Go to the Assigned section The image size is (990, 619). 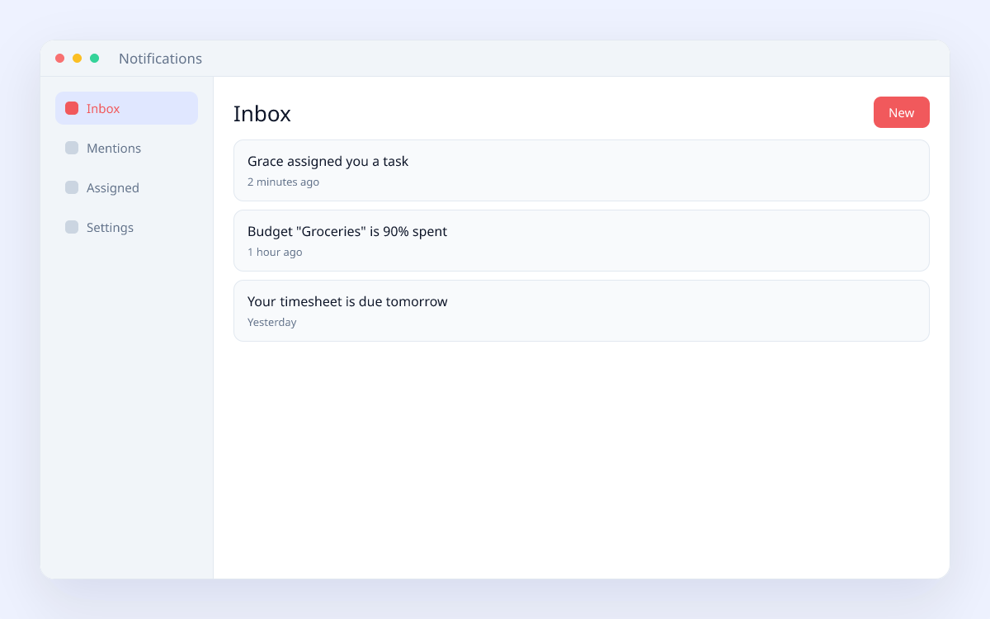tap(126, 187)
